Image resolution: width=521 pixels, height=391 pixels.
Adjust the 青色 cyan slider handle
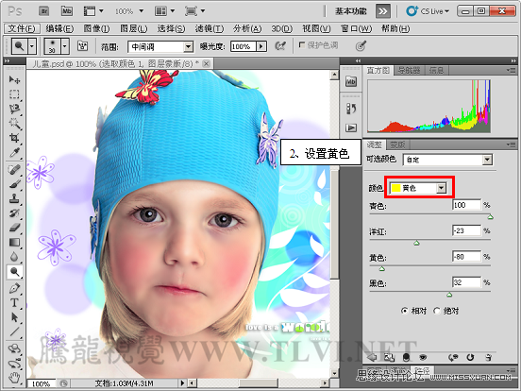[490, 217]
